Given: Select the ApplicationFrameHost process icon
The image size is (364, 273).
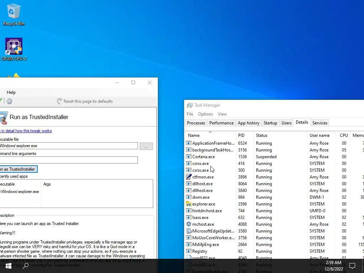Looking at the screenshot, I should click(189, 143).
